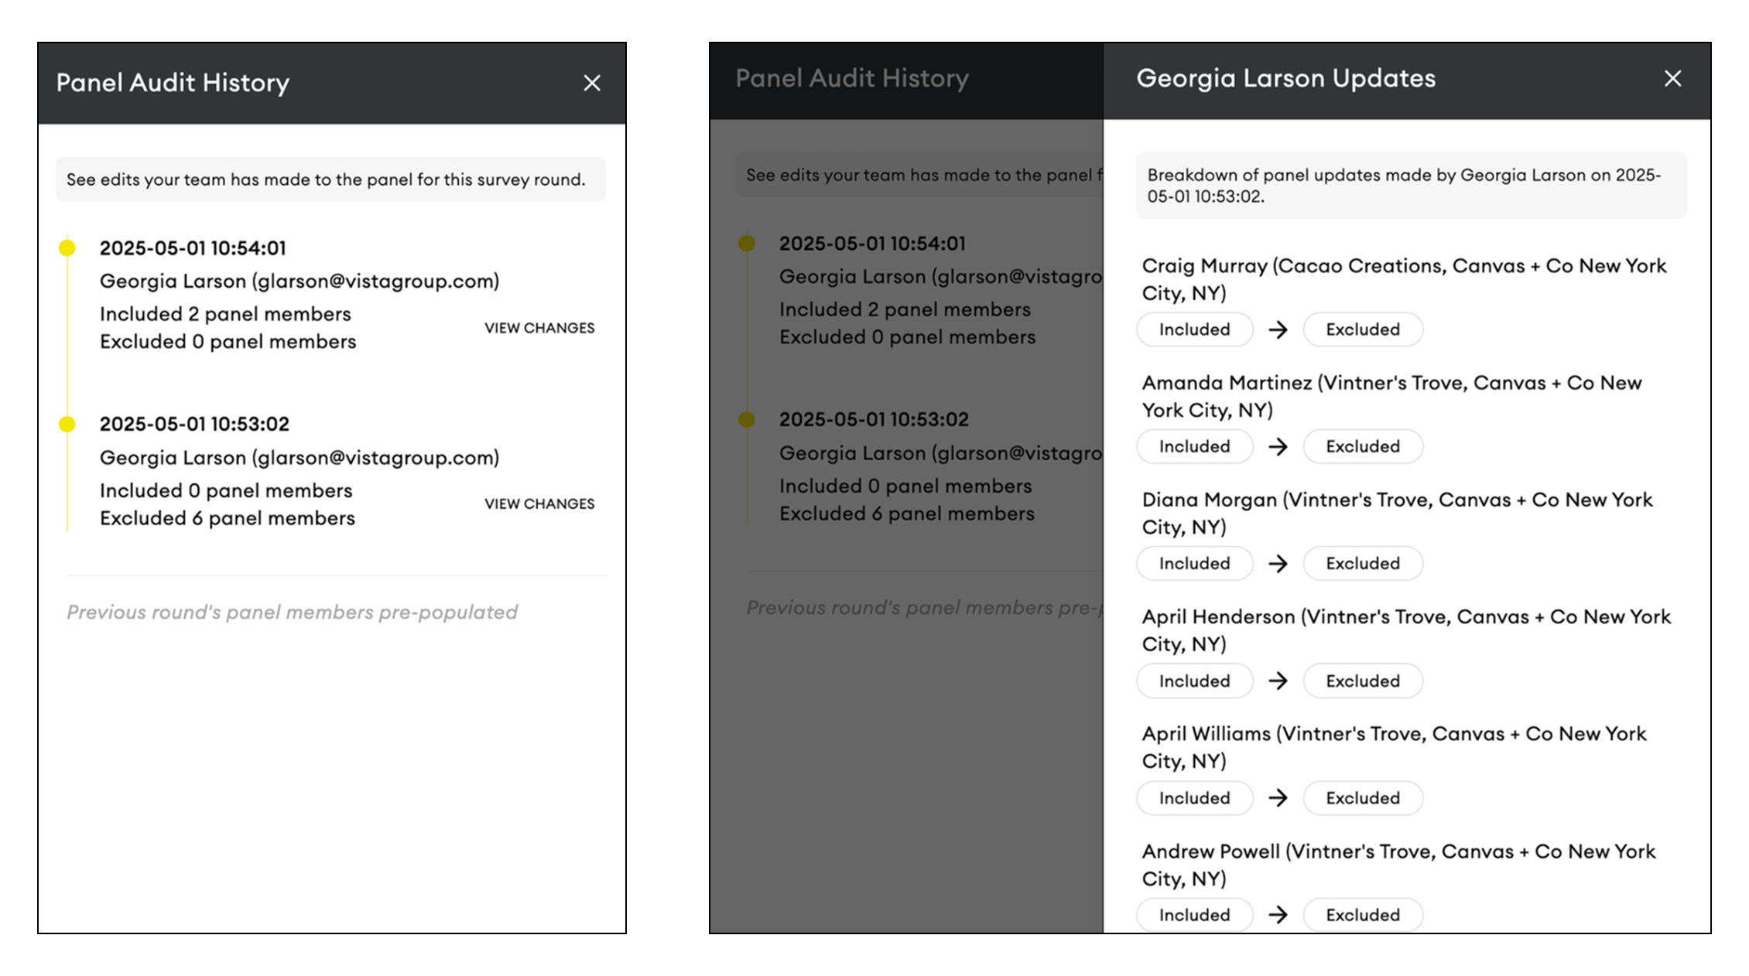1749x976 pixels.
Task: Click the arrow icon under Diana Morgan
Action: [x=1278, y=563]
